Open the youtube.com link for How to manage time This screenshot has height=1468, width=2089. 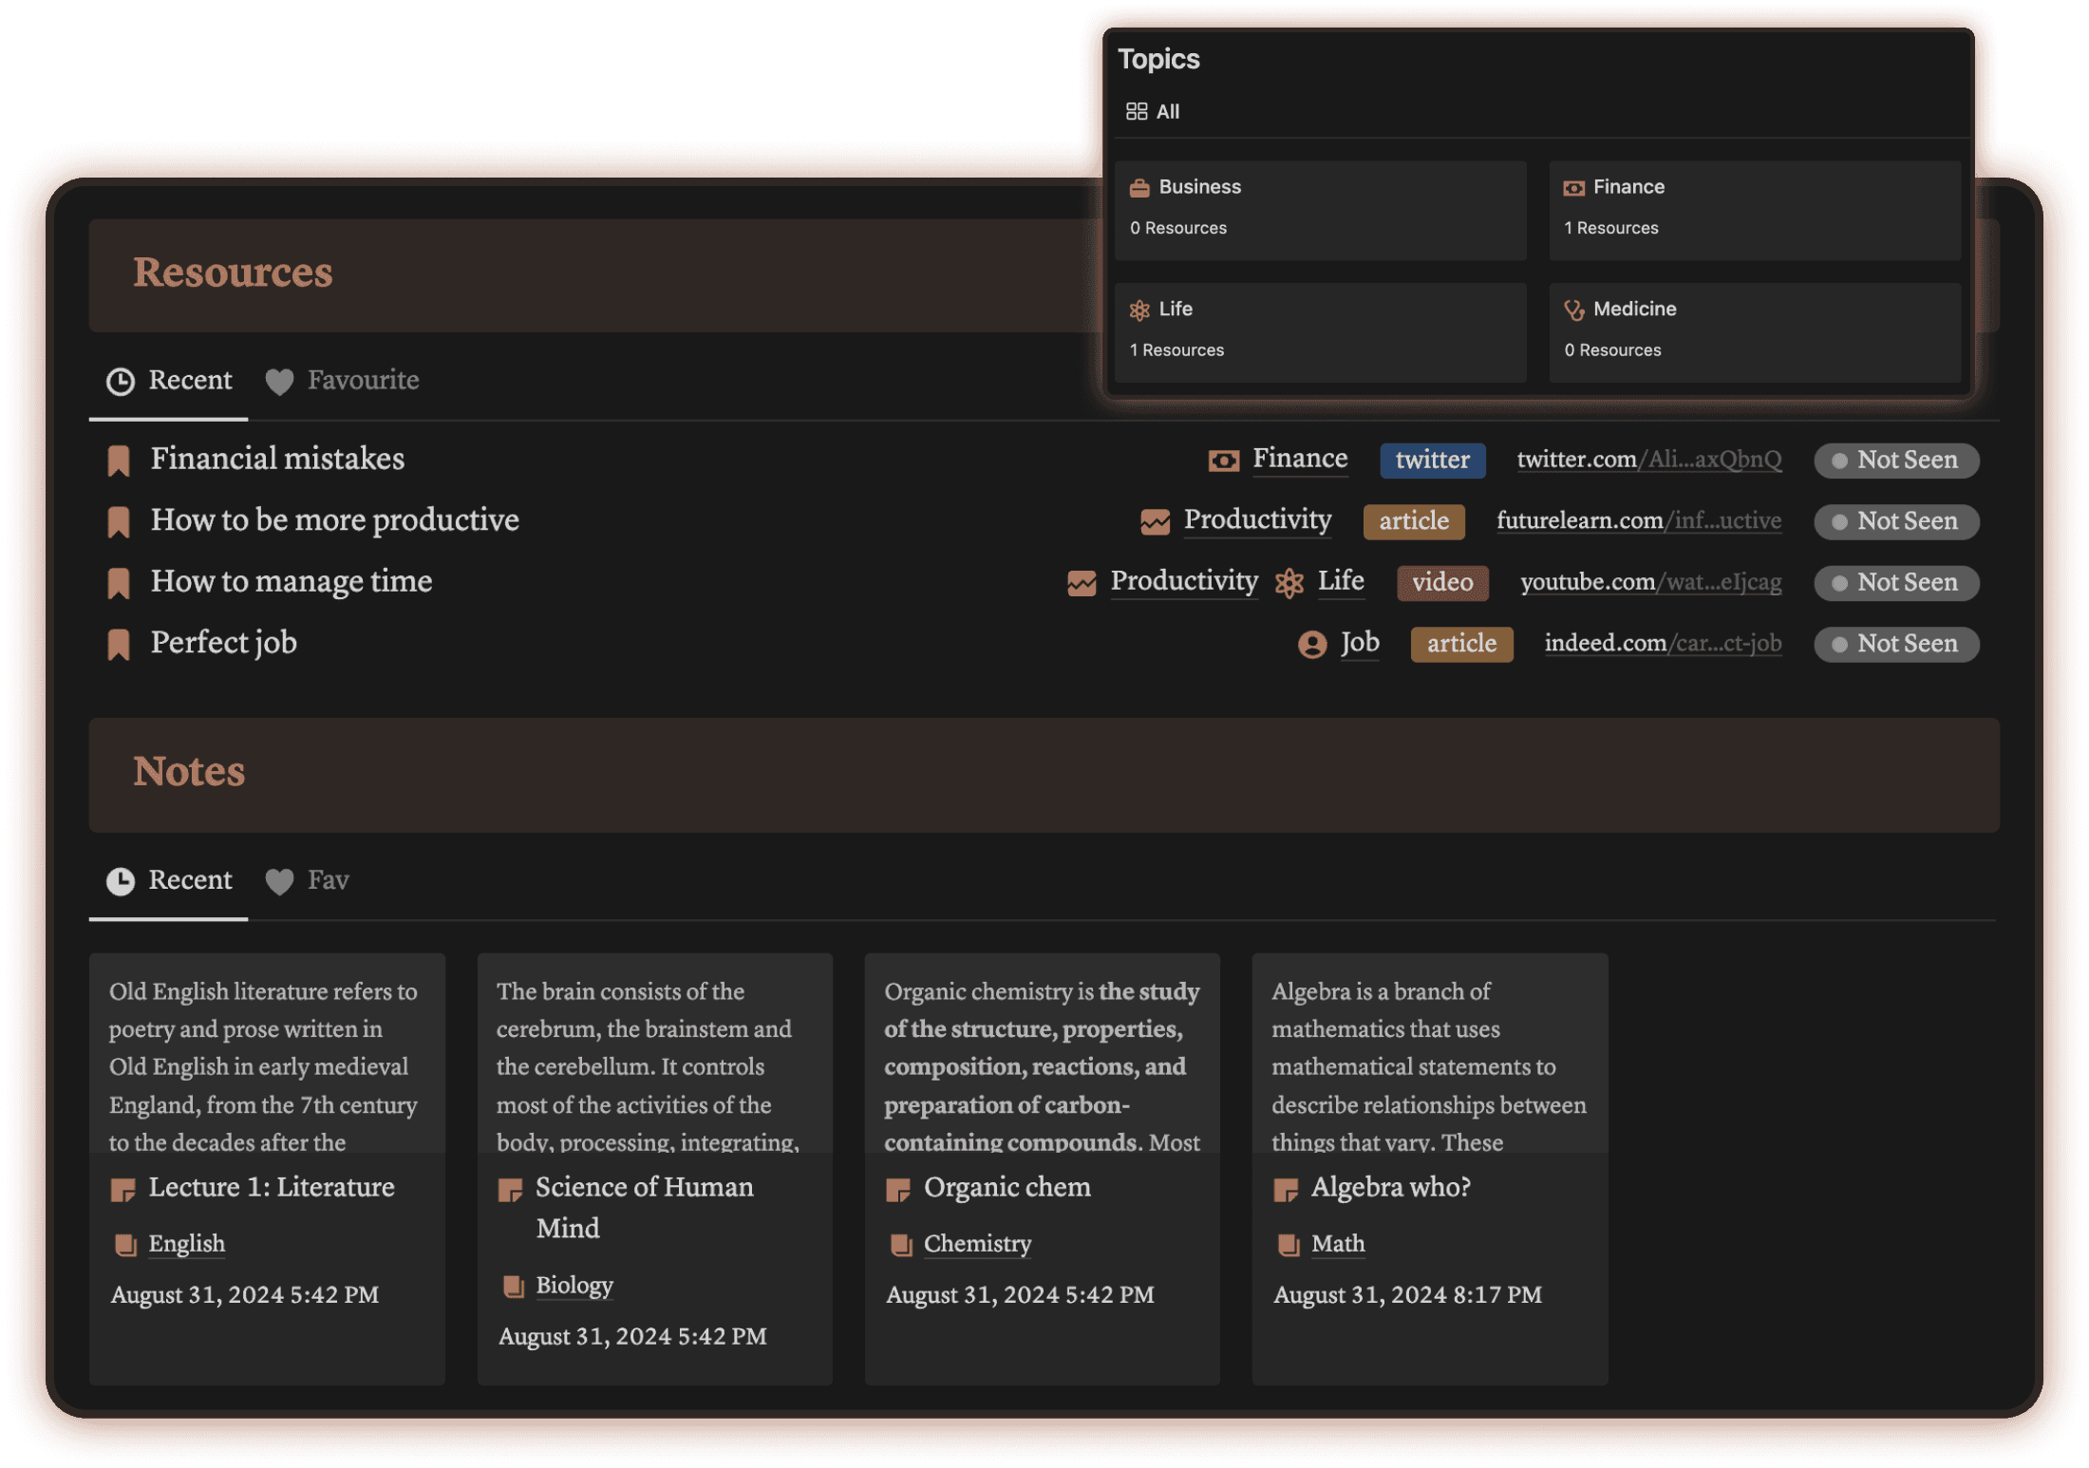point(1651,583)
